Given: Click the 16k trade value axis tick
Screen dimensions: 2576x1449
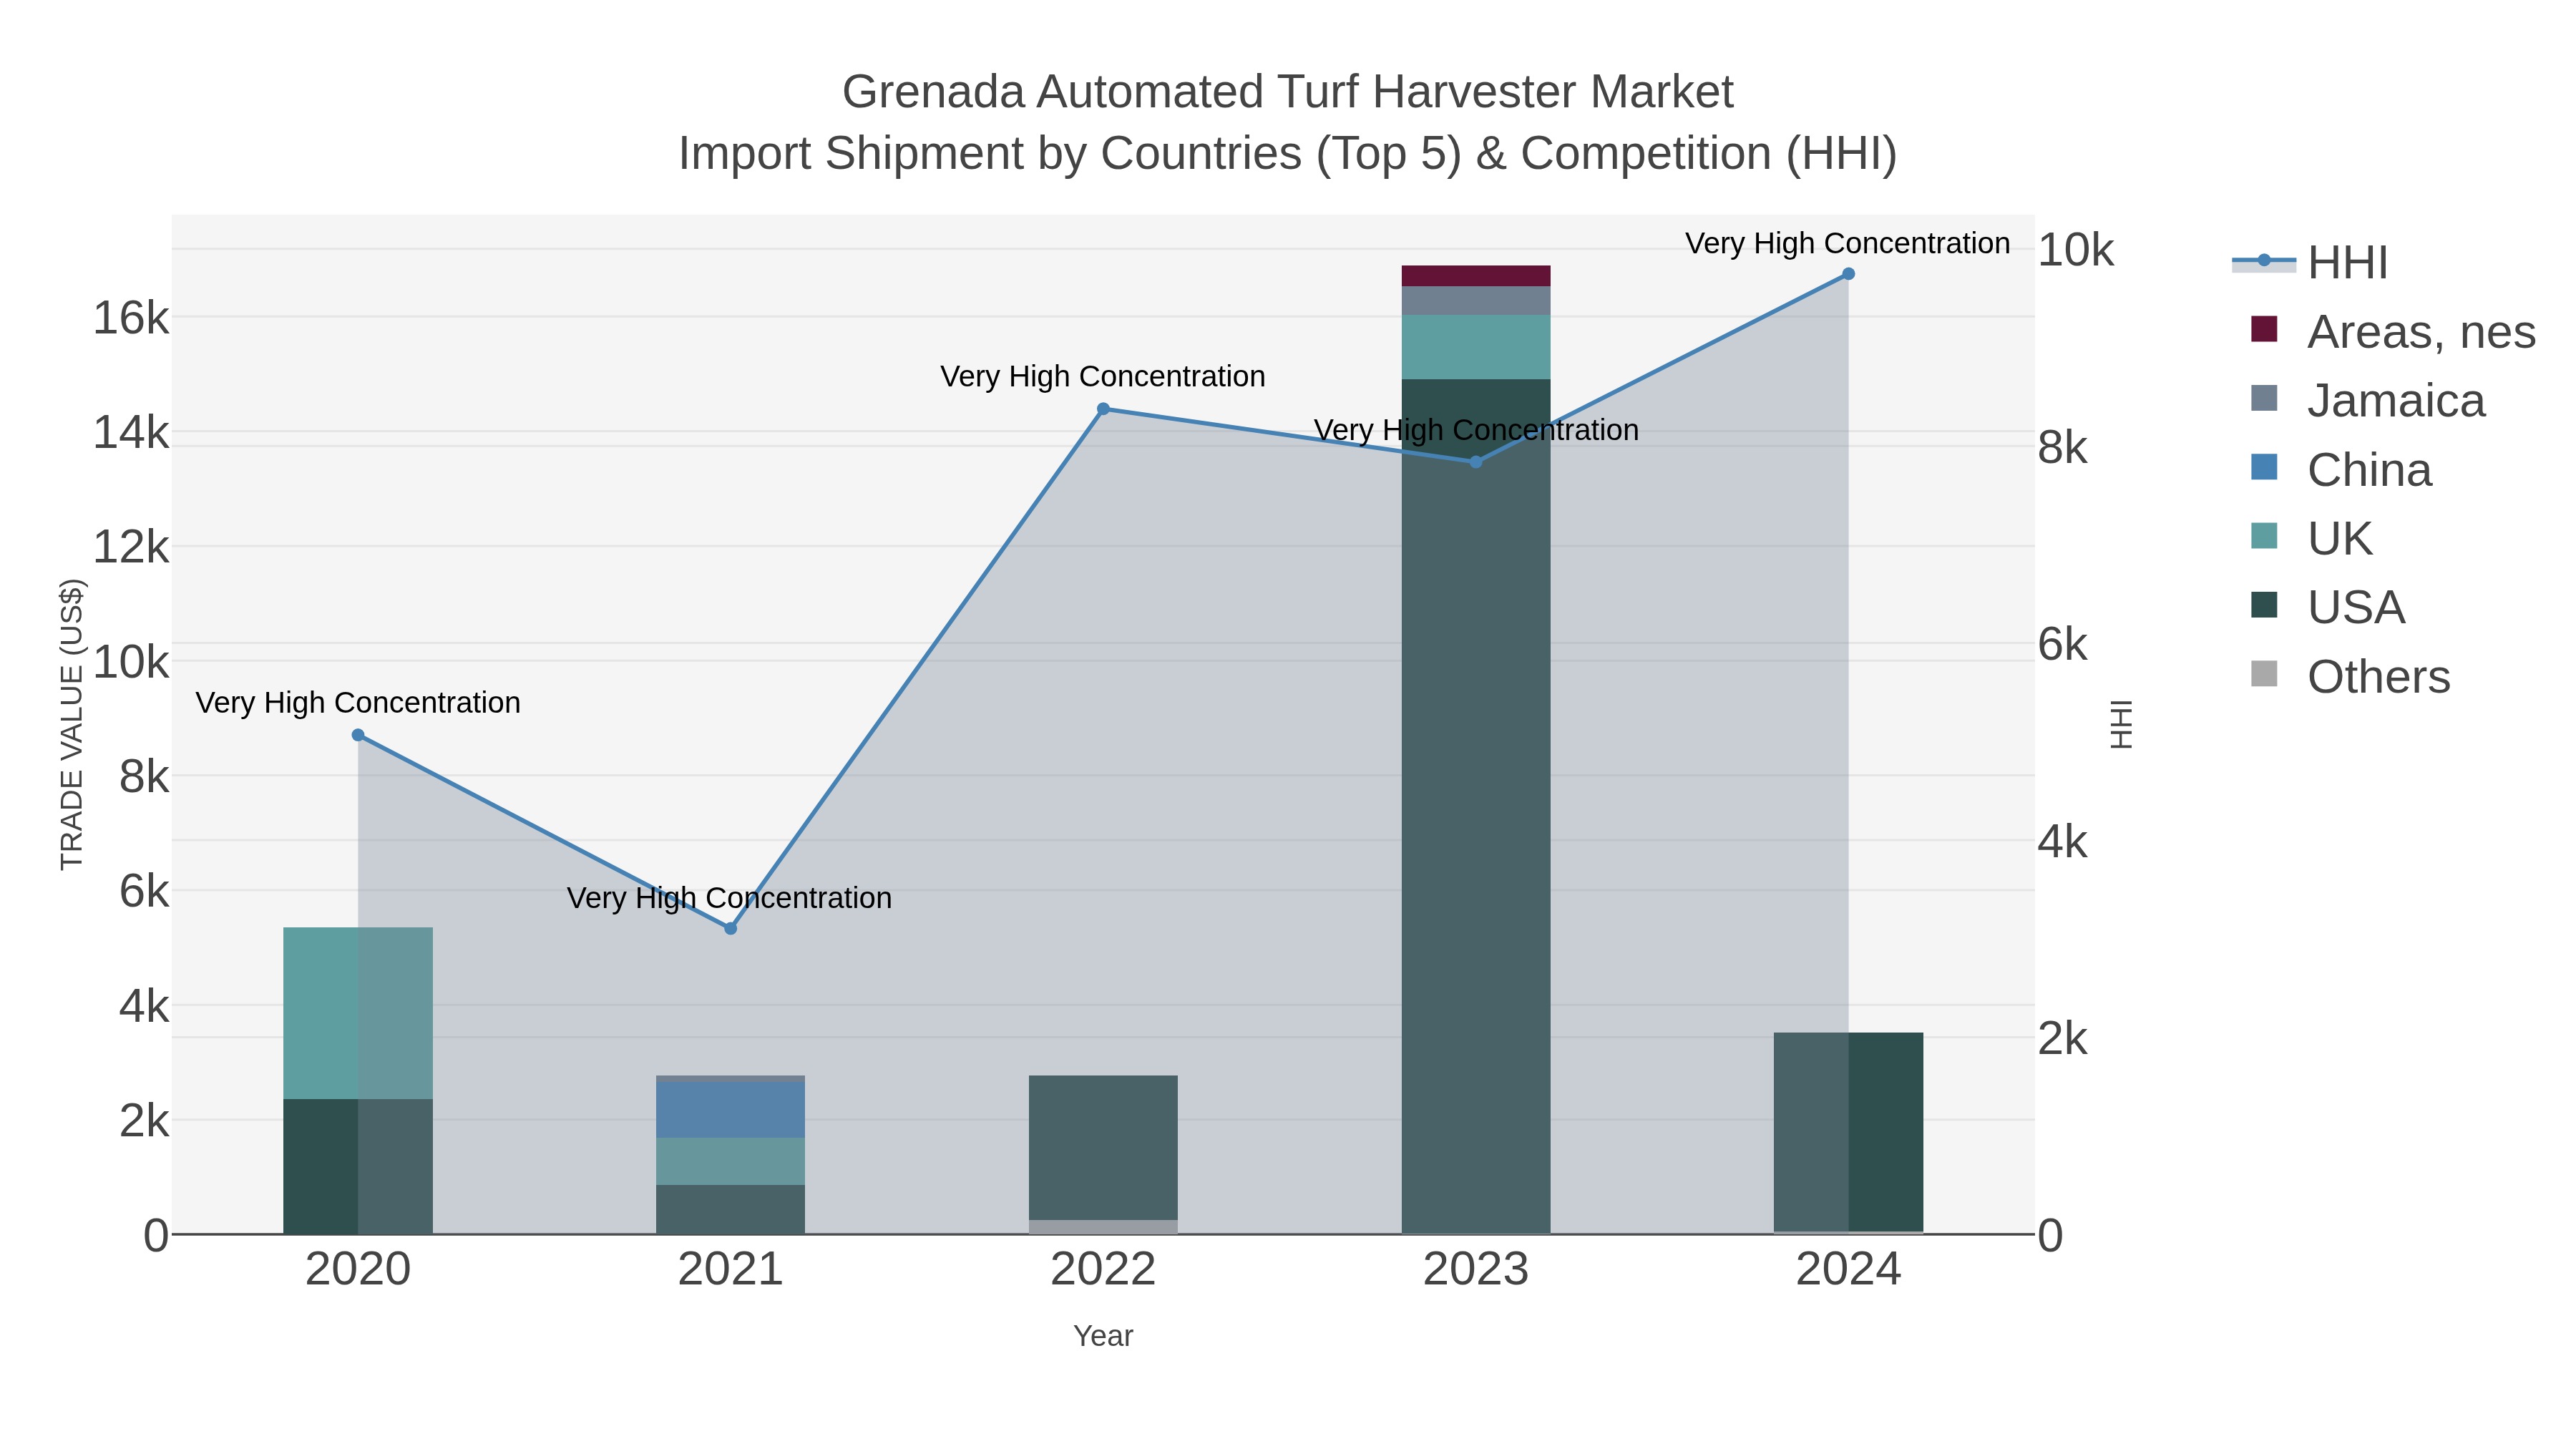Looking at the screenshot, I should pos(131,318).
